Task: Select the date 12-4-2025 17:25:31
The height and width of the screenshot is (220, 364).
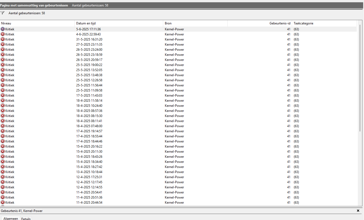Action: pyautogui.click(x=89, y=177)
